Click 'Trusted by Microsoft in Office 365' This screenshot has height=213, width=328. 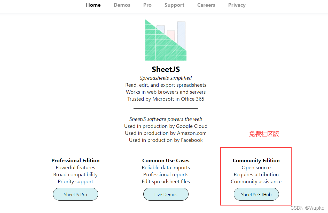pyautogui.click(x=166, y=99)
